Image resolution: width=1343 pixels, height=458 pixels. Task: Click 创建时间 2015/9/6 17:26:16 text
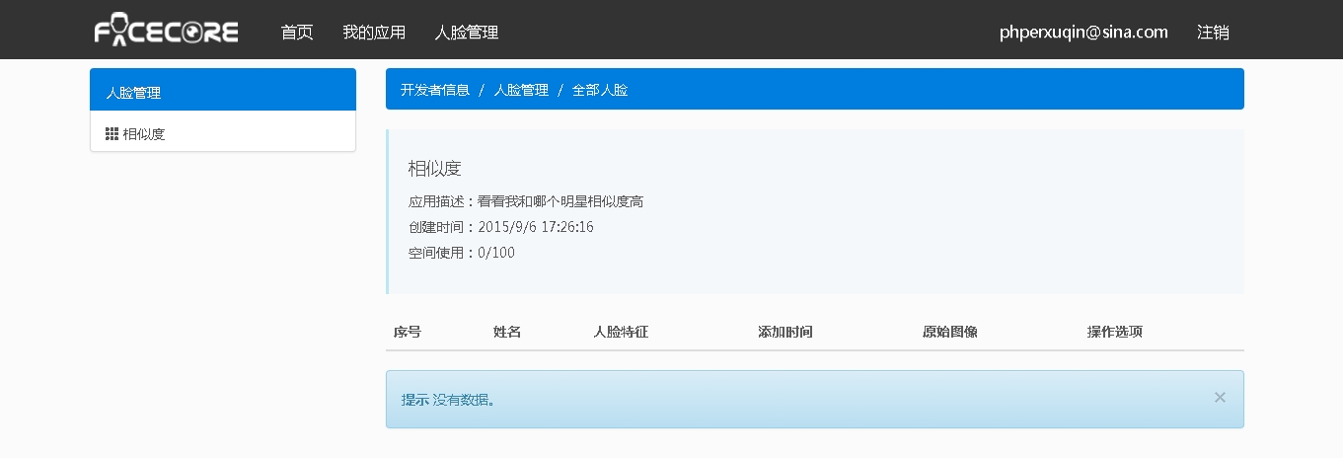(x=501, y=227)
